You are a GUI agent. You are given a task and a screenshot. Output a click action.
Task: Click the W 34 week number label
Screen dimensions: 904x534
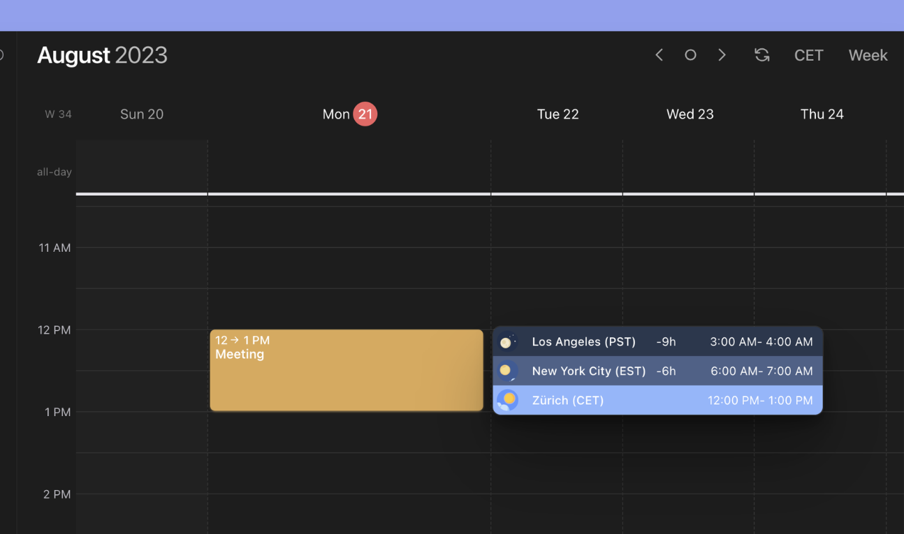58,114
